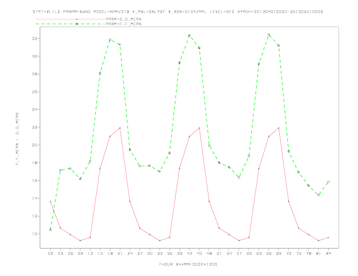358x276 pixels.
Task: Click the y-axis tick label 20
Action: 34,145
